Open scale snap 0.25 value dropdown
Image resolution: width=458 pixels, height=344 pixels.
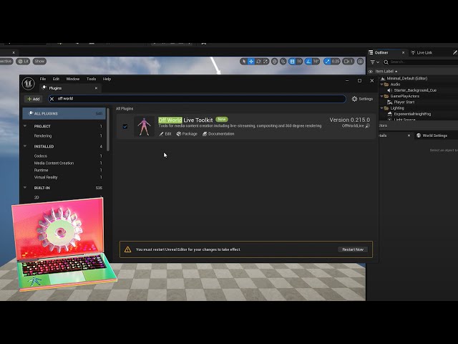pyautogui.click(x=336, y=62)
